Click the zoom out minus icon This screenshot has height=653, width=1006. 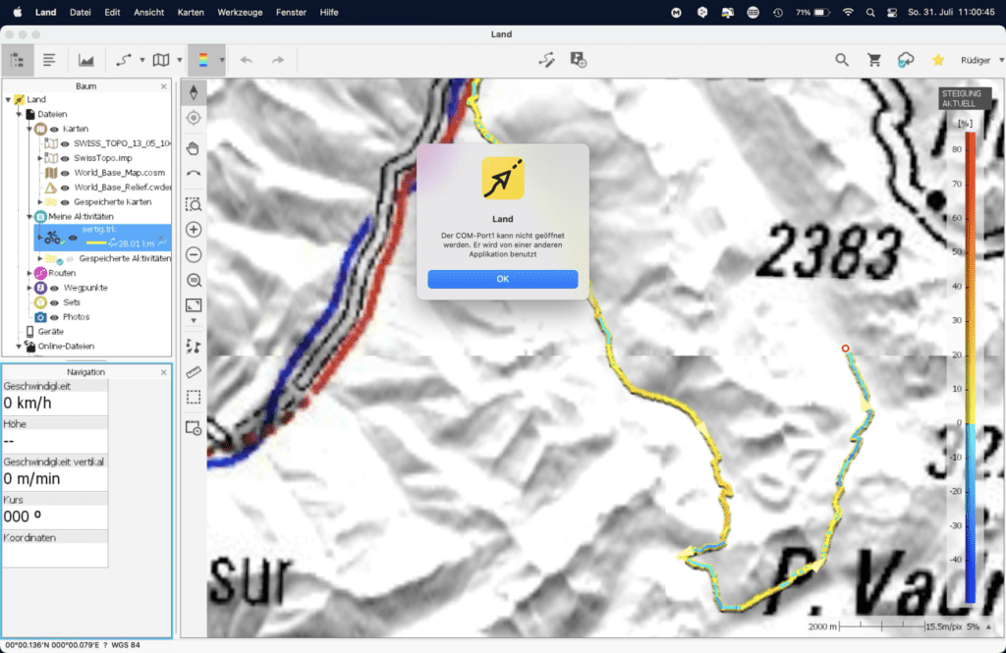[x=194, y=255]
